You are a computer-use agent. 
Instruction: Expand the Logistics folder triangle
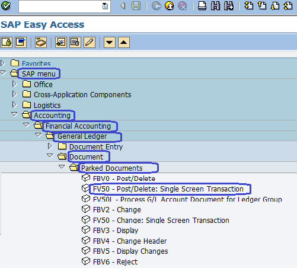coord(14,104)
